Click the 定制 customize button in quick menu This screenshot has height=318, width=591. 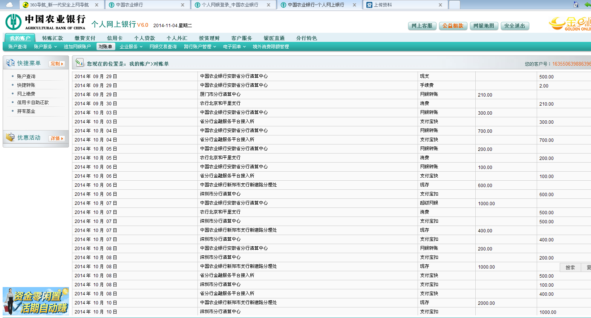coord(57,64)
